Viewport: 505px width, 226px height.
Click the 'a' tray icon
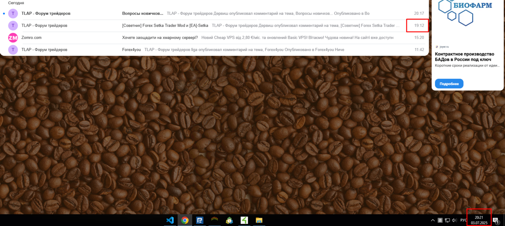click(x=440, y=220)
